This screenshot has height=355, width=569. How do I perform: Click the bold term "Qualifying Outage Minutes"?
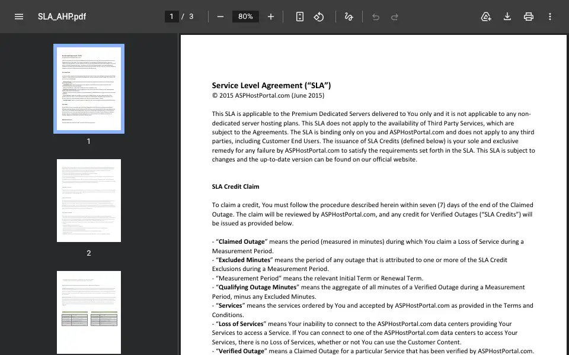[x=257, y=288]
